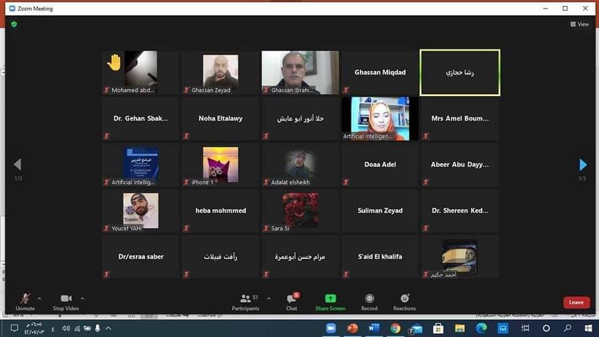Open the View layout menu
This screenshot has height=337, width=599.
pyautogui.click(x=579, y=24)
